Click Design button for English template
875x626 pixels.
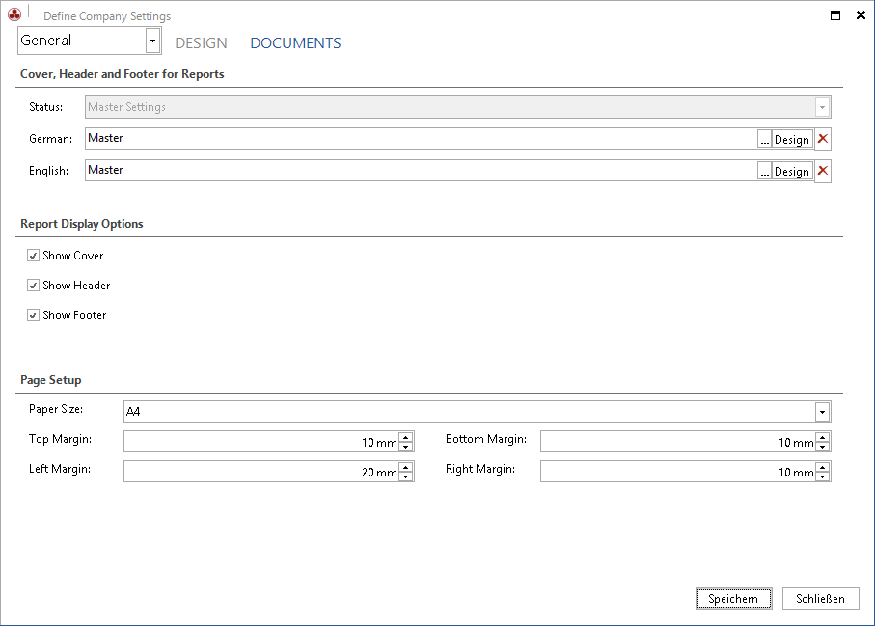point(792,171)
